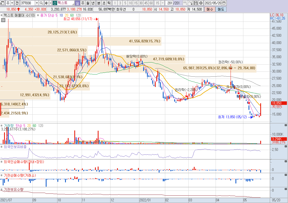Click the 신 badge next to 맥스트

pos(55,3)
